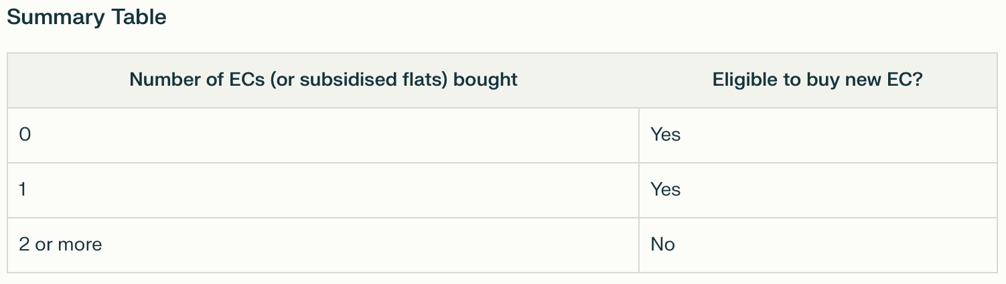Select the 'Number of ECs bought' column header
This screenshot has height=284, width=1006.
click(x=323, y=80)
